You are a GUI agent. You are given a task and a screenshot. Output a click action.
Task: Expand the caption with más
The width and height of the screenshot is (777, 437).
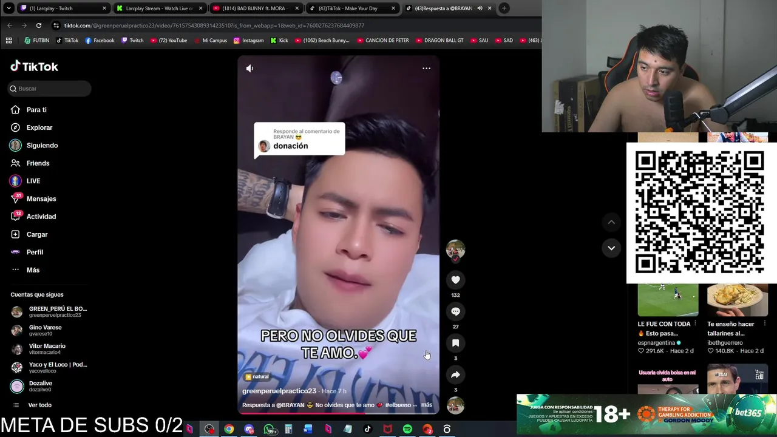point(427,405)
